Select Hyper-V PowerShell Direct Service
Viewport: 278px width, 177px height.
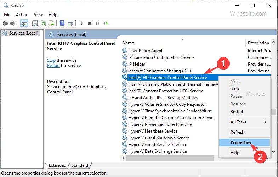coord(160,124)
